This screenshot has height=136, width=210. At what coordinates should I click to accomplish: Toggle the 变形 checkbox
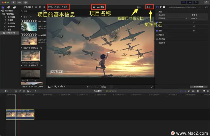coord(157,31)
